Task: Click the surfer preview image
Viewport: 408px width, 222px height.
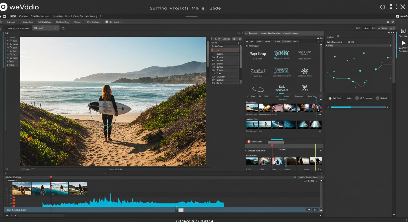Action: click(x=113, y=101)
